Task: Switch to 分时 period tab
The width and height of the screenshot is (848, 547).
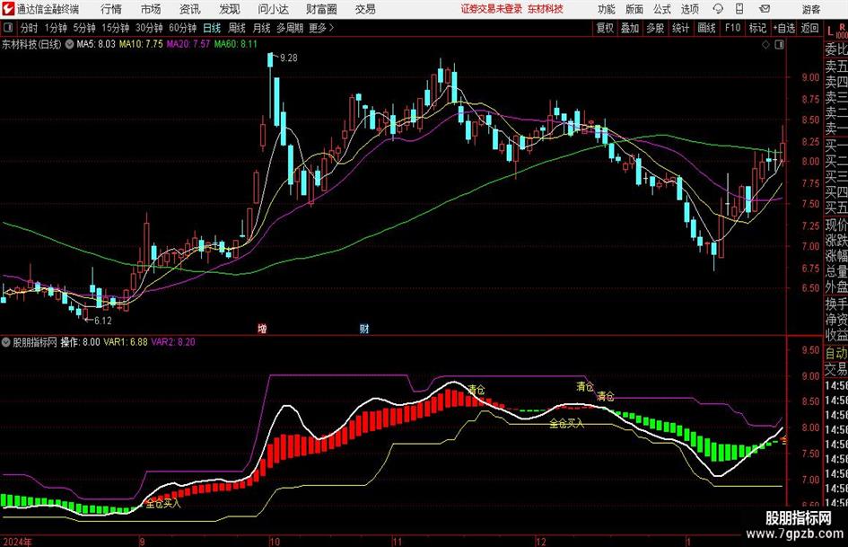Action: 30,28
